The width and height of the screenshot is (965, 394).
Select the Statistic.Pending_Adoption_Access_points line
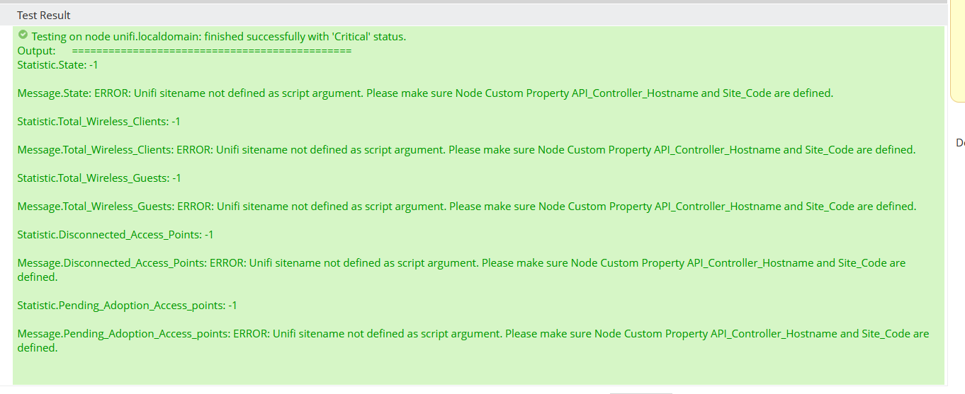pyautogui.click(x=127, y=306)
